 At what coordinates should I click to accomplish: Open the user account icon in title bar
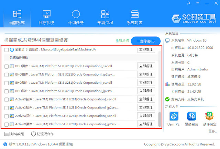click(189, 3)
